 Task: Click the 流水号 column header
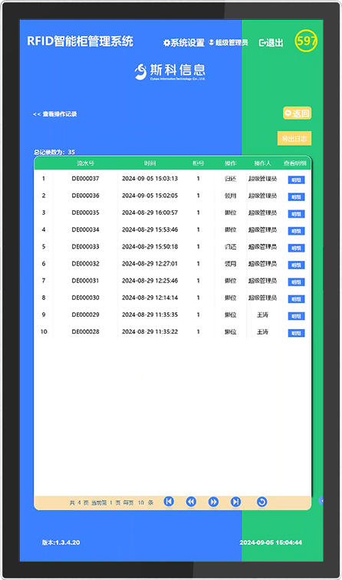tap(85, 163)
